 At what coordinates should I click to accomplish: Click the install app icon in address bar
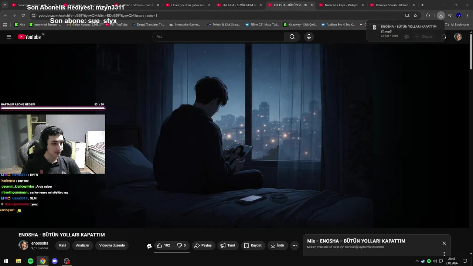coord(407,16)
